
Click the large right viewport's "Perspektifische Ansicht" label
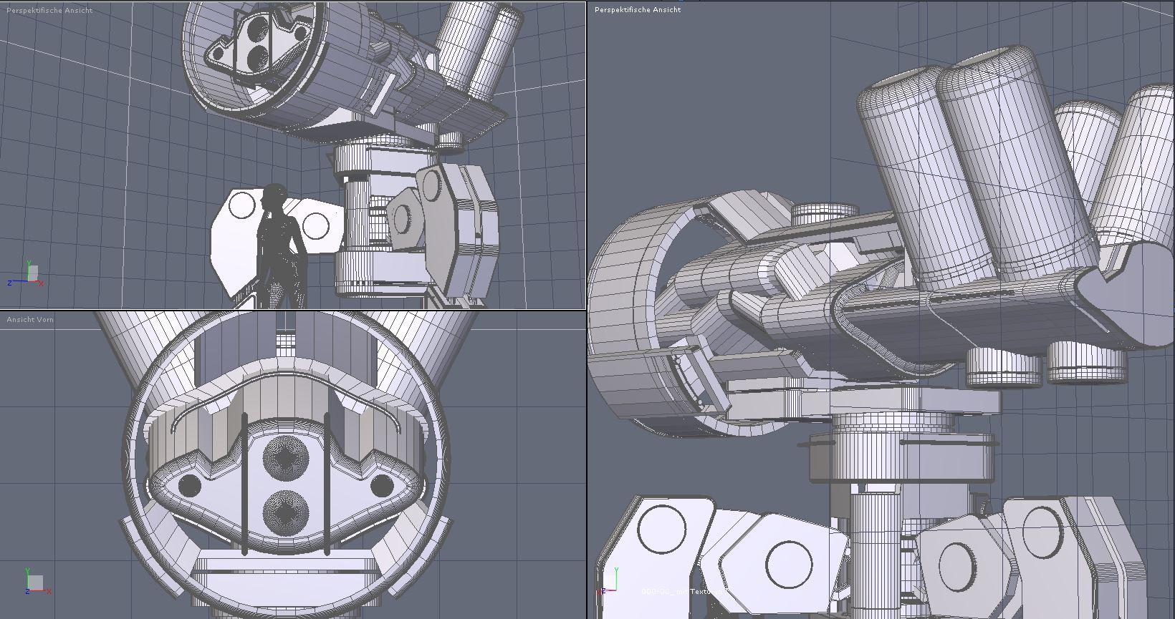pos(638,10)
